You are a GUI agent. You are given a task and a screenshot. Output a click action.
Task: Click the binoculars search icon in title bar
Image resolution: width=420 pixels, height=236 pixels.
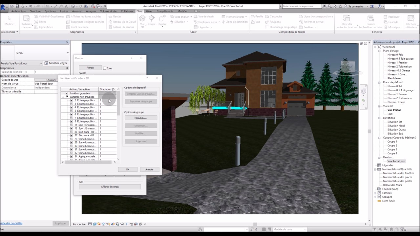[325, 6]
